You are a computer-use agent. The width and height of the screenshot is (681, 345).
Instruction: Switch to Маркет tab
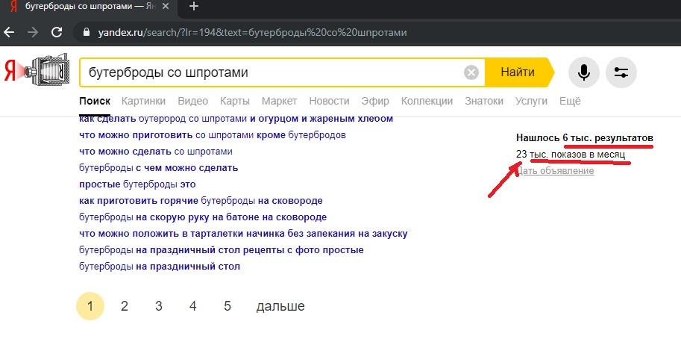pos(279,101)
